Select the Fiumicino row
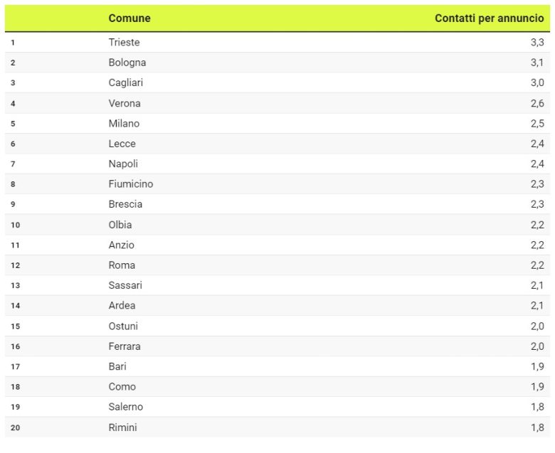Viewport: 555px width, 453px height. tap(277, 184)
